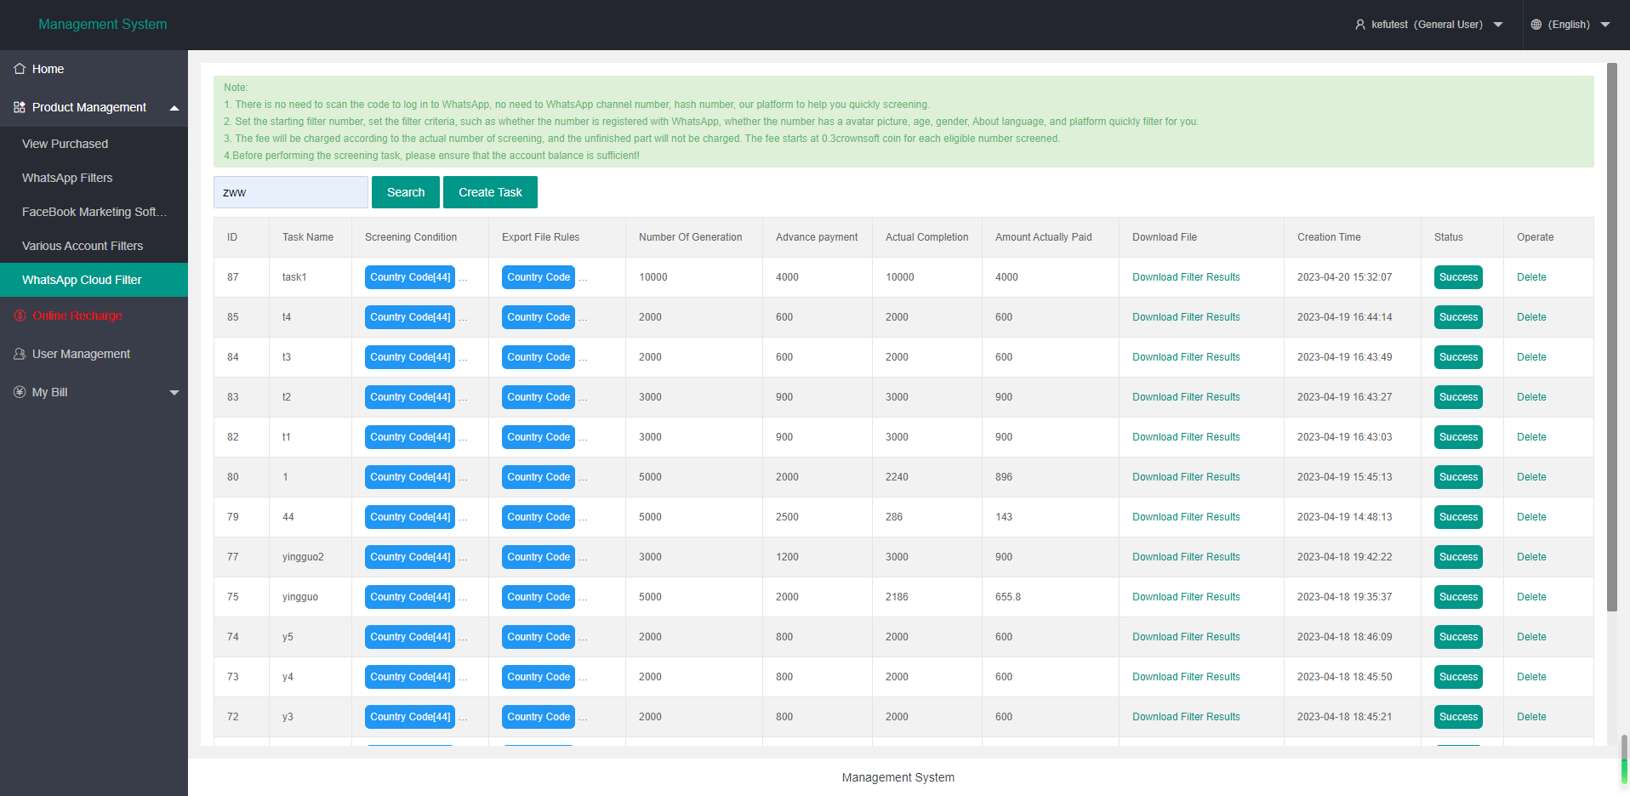
Task: Click Country Code[44] screening tag for task1
Action: 410,277
